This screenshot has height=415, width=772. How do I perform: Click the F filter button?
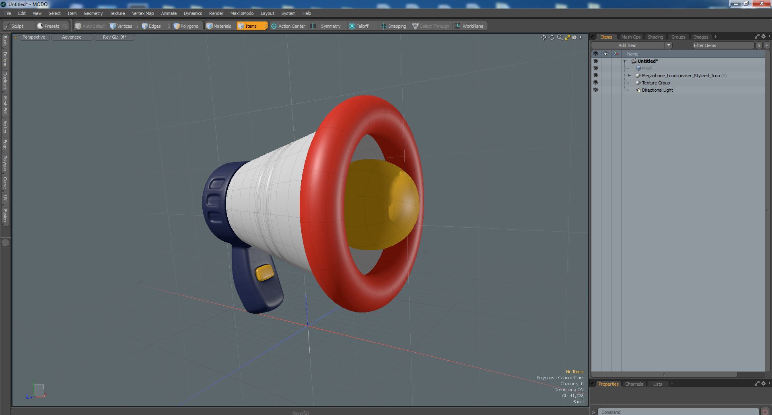(767, 45)
